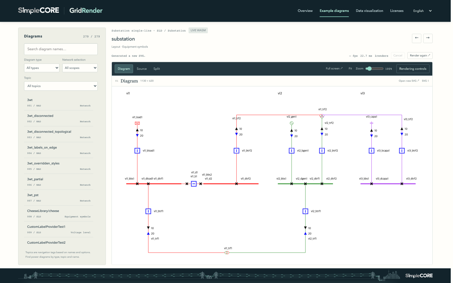Select the vl2_bgen1 breaker symbol
Viewport: 453px width, 283px height.
(292, 151)
